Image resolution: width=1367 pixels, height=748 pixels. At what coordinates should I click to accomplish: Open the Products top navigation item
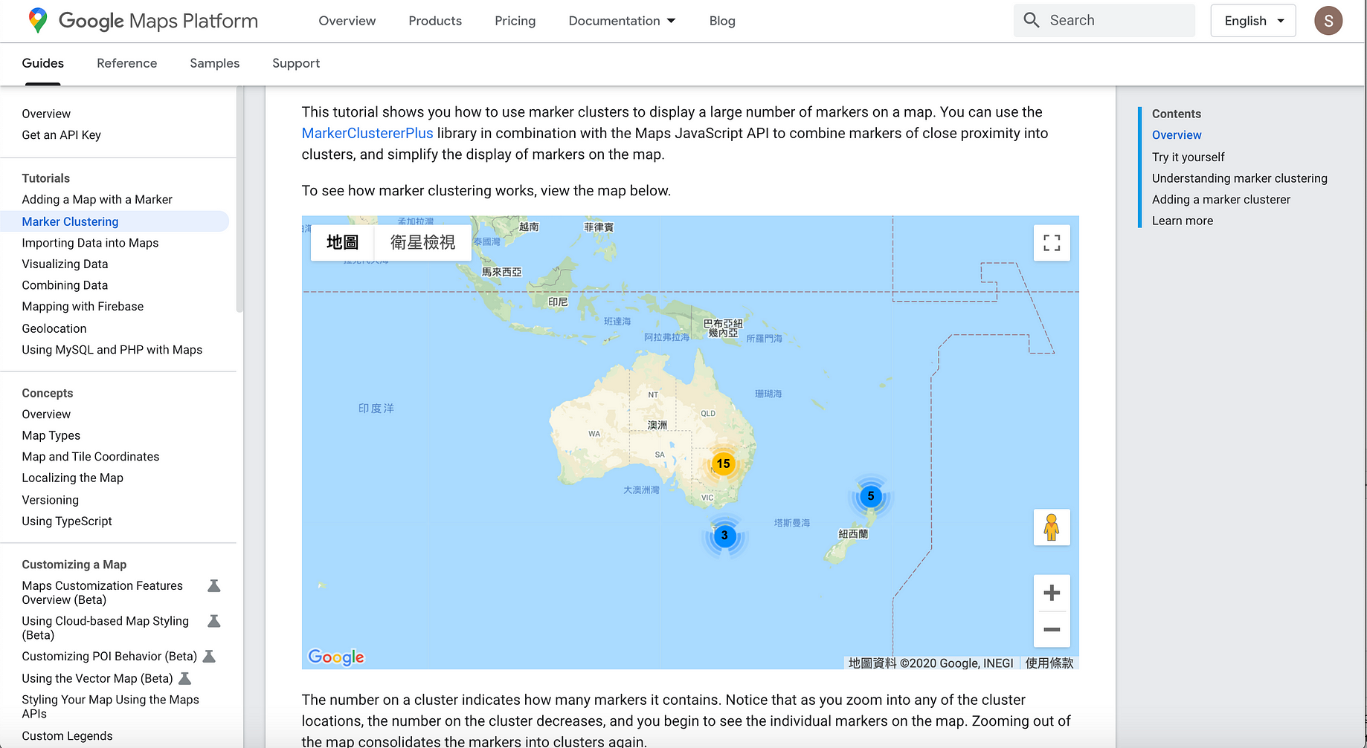pyautogui.click(x=435, y=21)
